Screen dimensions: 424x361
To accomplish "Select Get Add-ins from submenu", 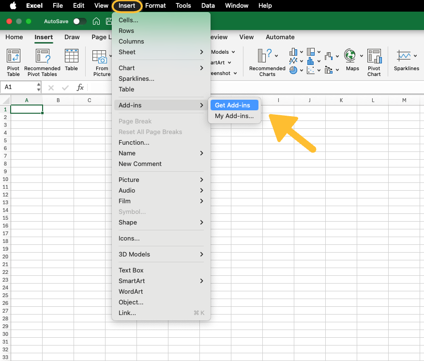I will 233,105.
